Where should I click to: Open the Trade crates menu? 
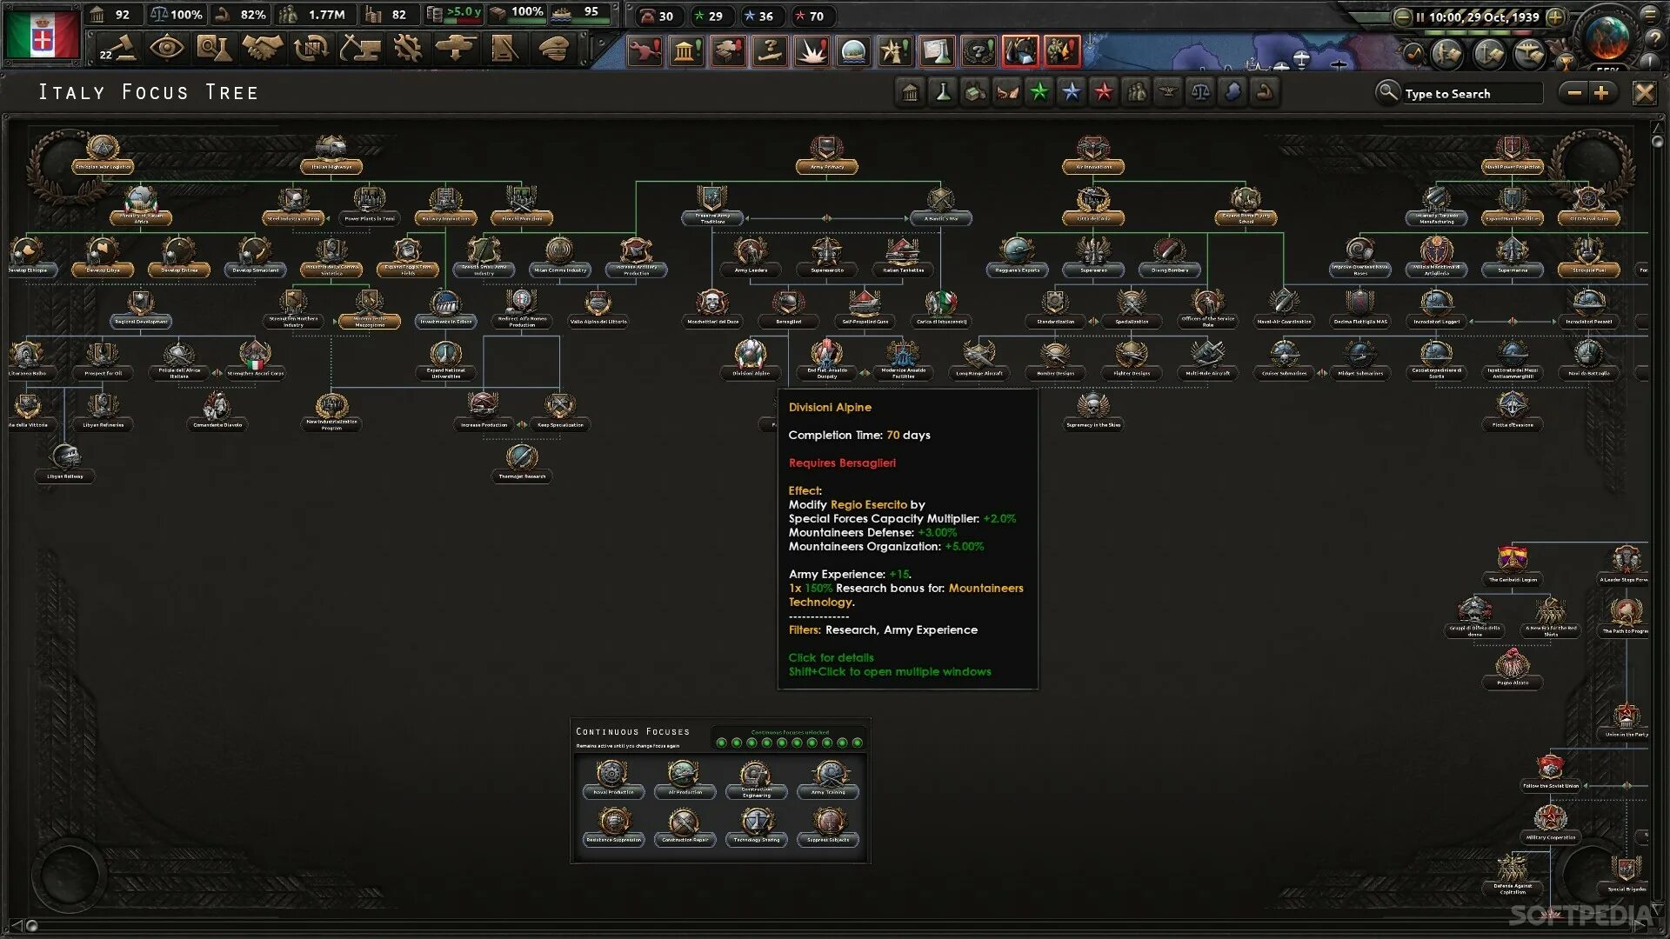311,49
